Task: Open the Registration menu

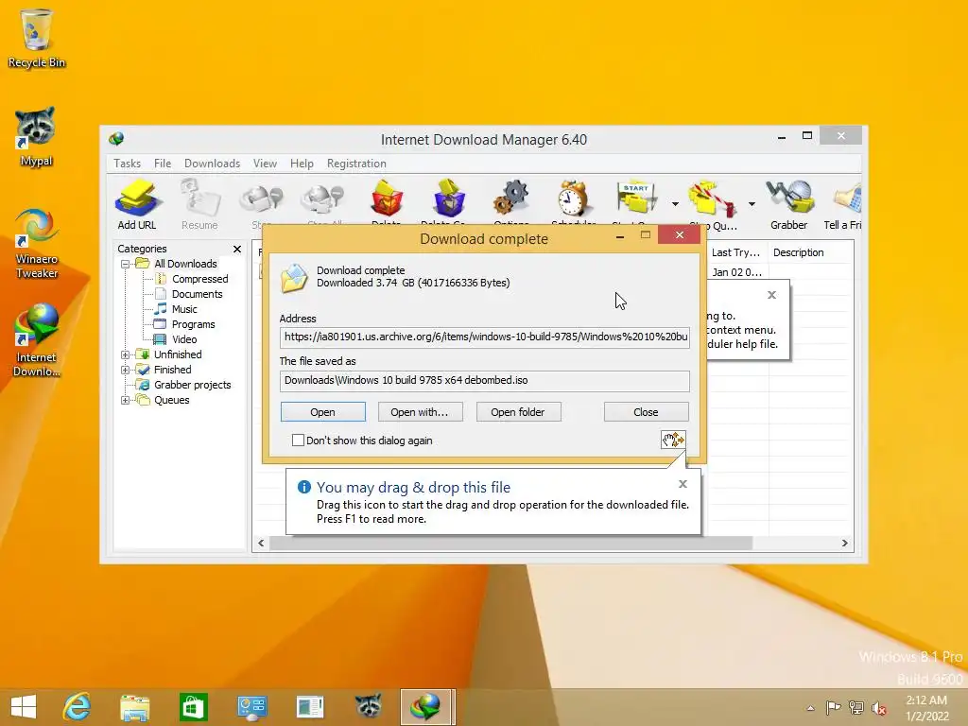Action: point(356,164)
